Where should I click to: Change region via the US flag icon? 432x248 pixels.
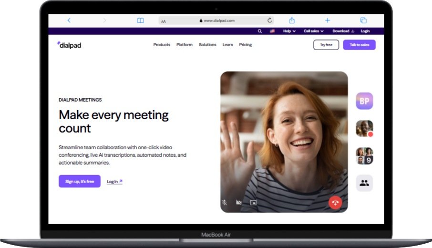(272, 31)
